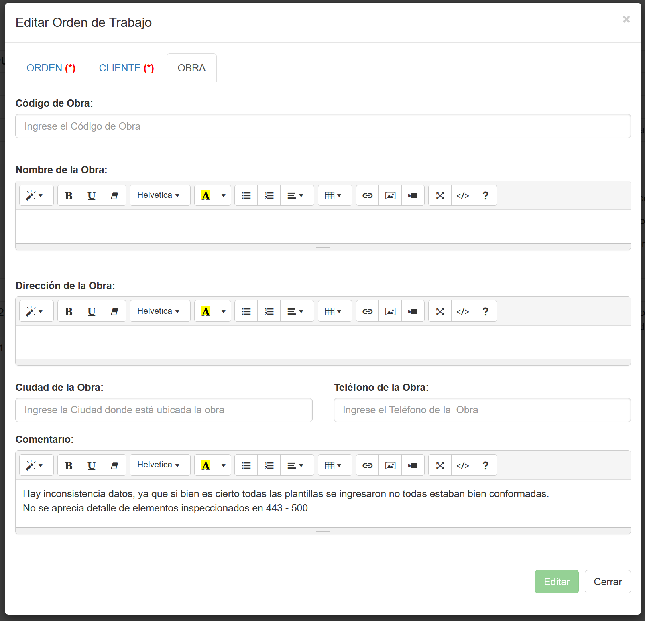Viewport: 645px width, 621px height.
Task: Apply yellow highlight color in Comentario editor
Action: pos(206,465)
